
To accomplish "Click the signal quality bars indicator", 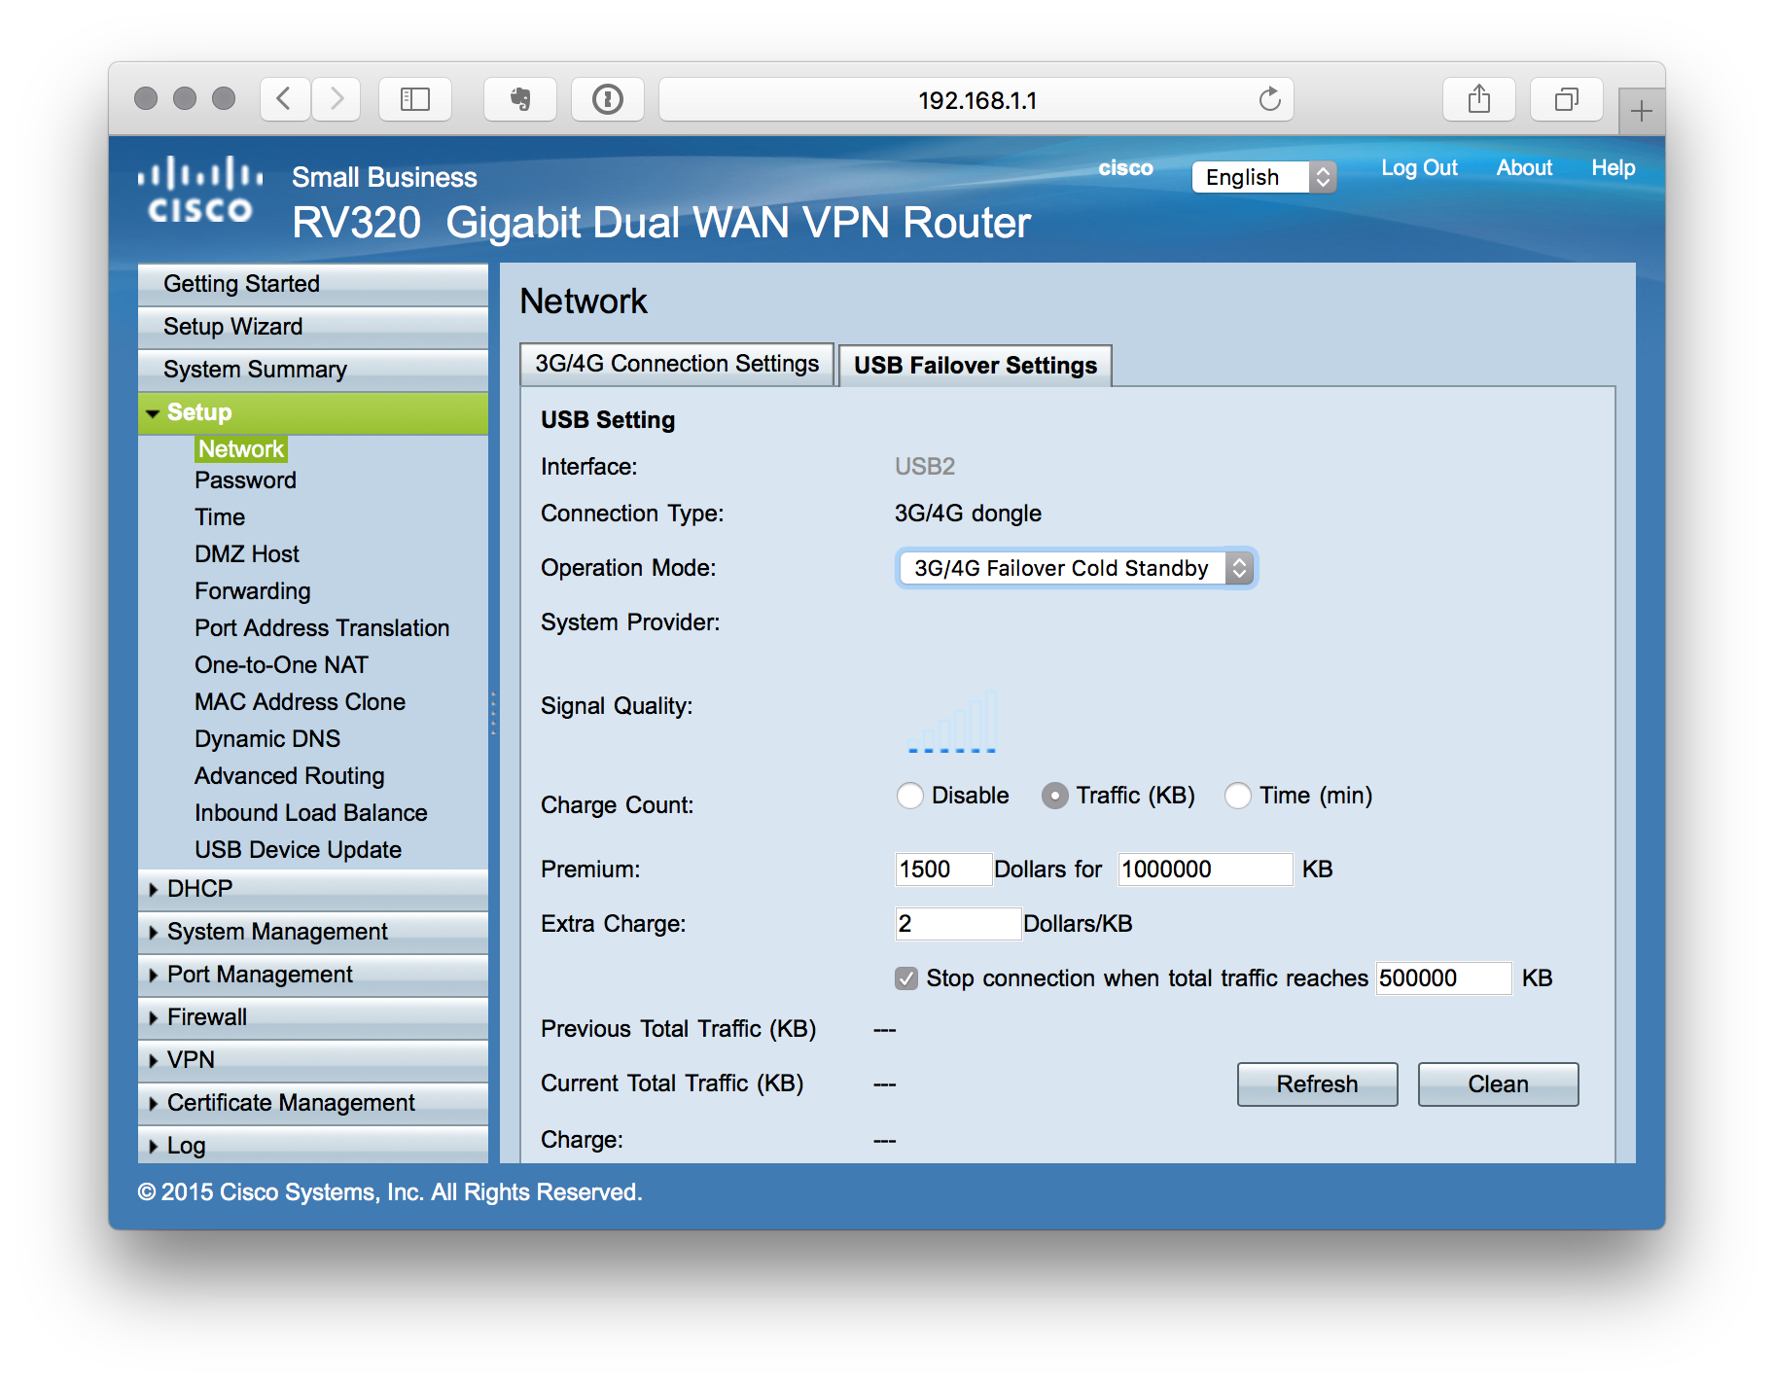I will coord(952,721).
